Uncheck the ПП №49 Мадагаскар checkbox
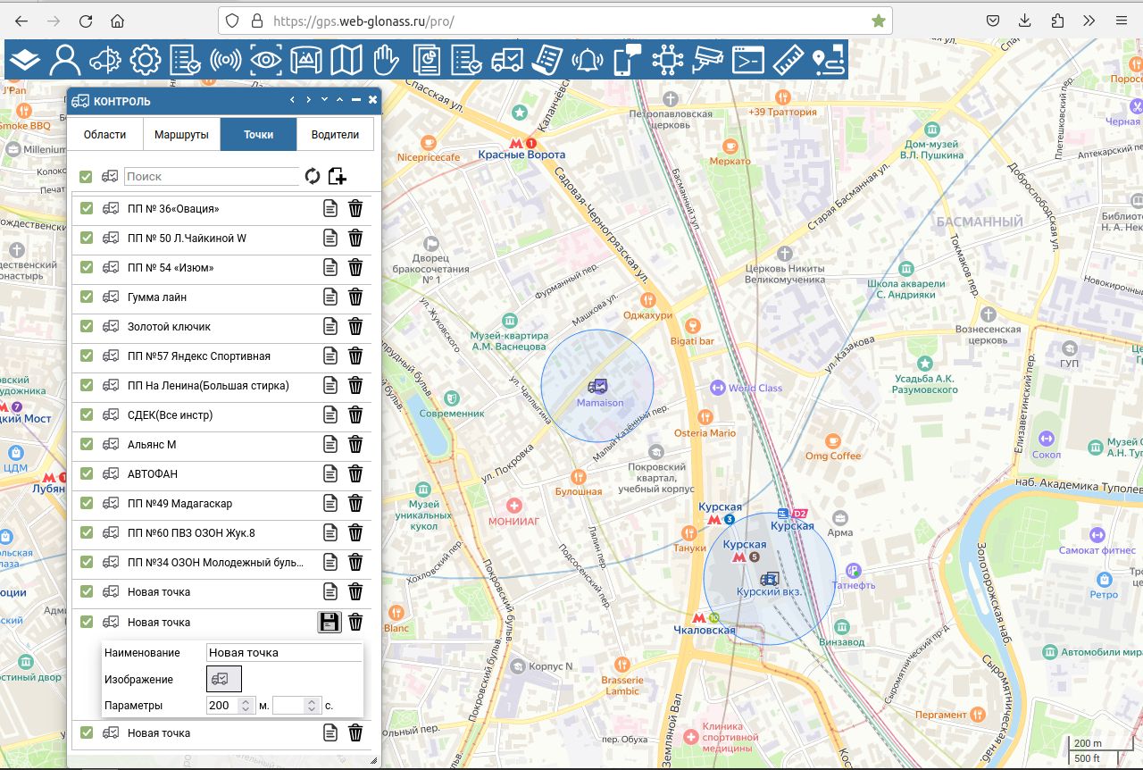1143x770 pixels. click(87, 504)
